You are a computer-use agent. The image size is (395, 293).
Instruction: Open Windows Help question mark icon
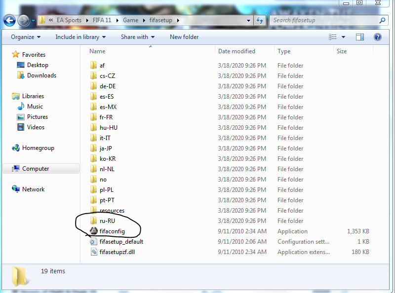pos(377,37)
